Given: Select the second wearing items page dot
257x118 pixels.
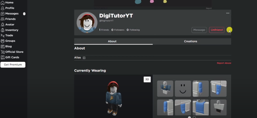Looking at the screenshot, I should click(x=194, y=117).
